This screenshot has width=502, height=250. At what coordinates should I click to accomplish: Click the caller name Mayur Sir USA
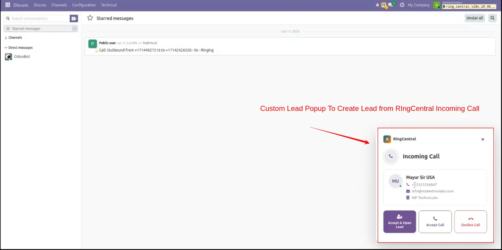click(420, 177)
